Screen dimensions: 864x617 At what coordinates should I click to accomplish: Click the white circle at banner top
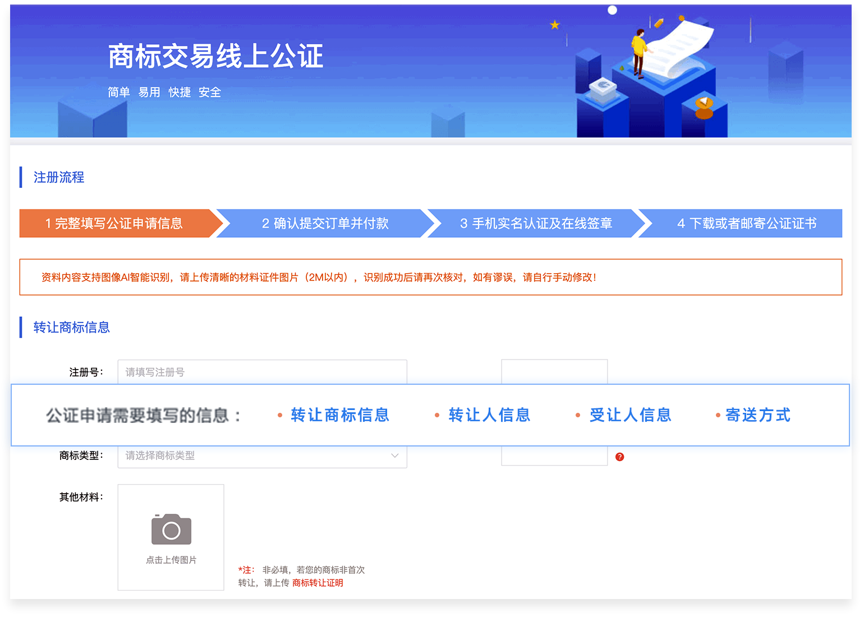tap(613, 10)
